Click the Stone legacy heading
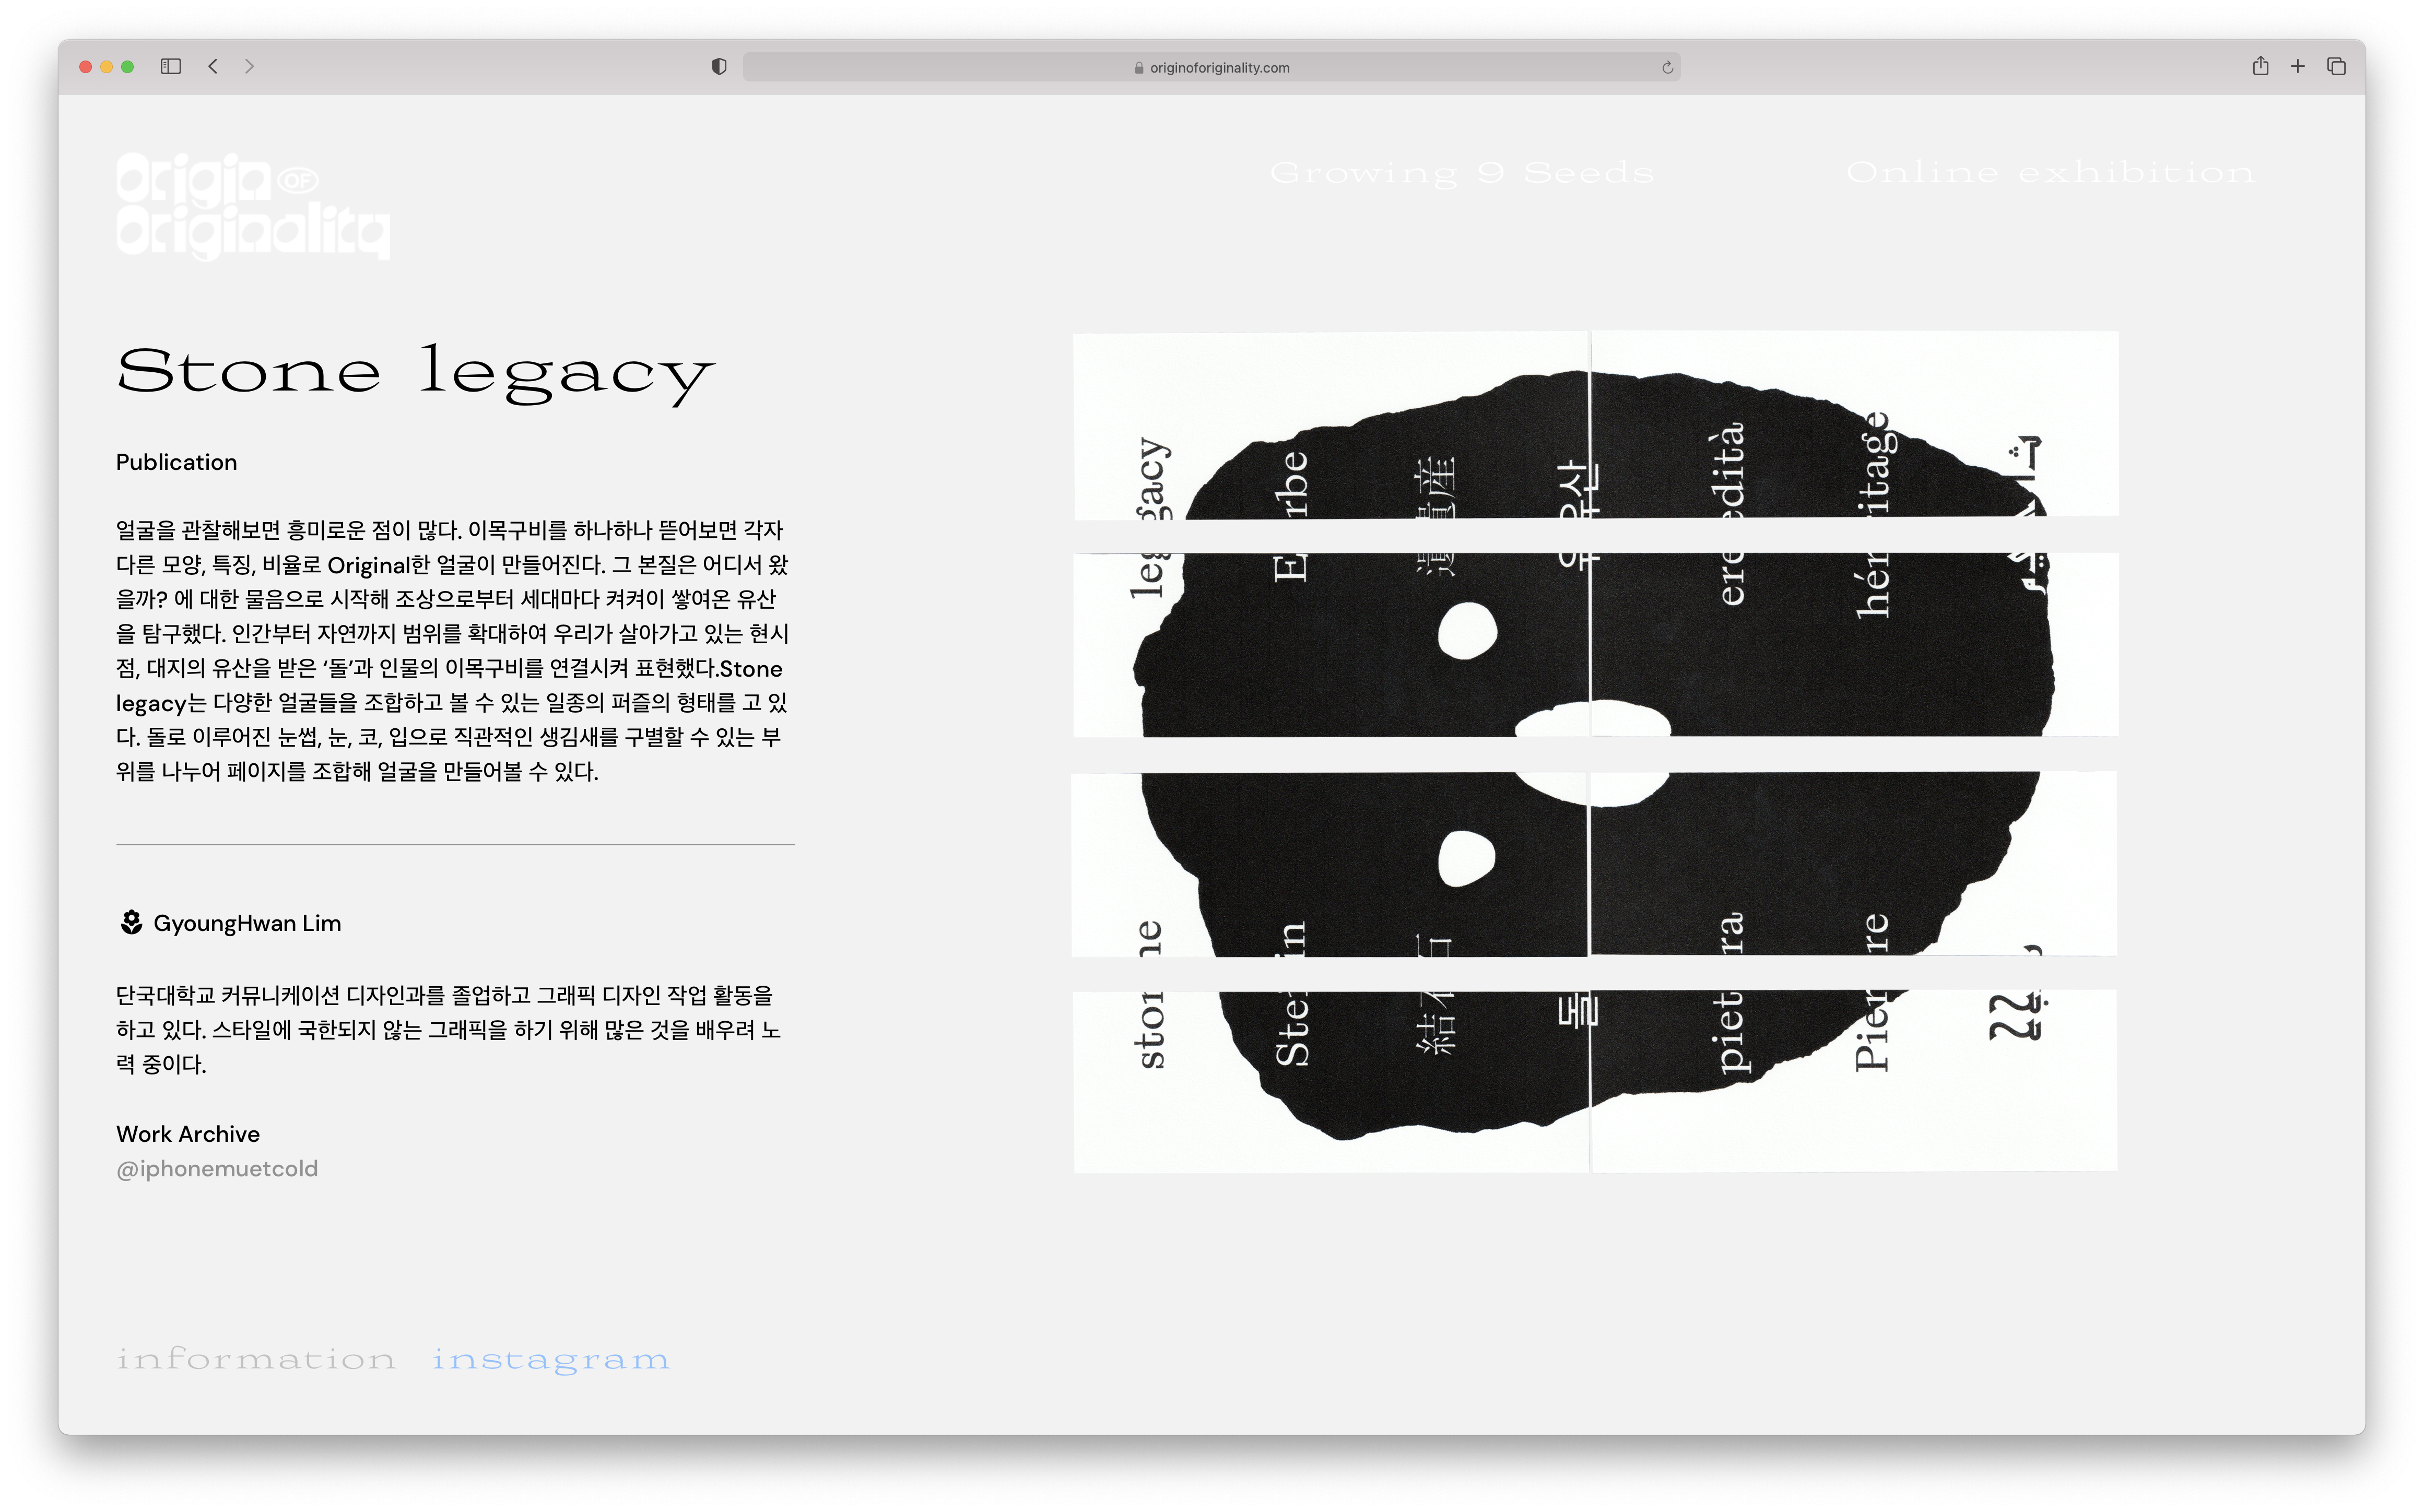Viewport: 2424px width, 1512px height. (415, 372)
